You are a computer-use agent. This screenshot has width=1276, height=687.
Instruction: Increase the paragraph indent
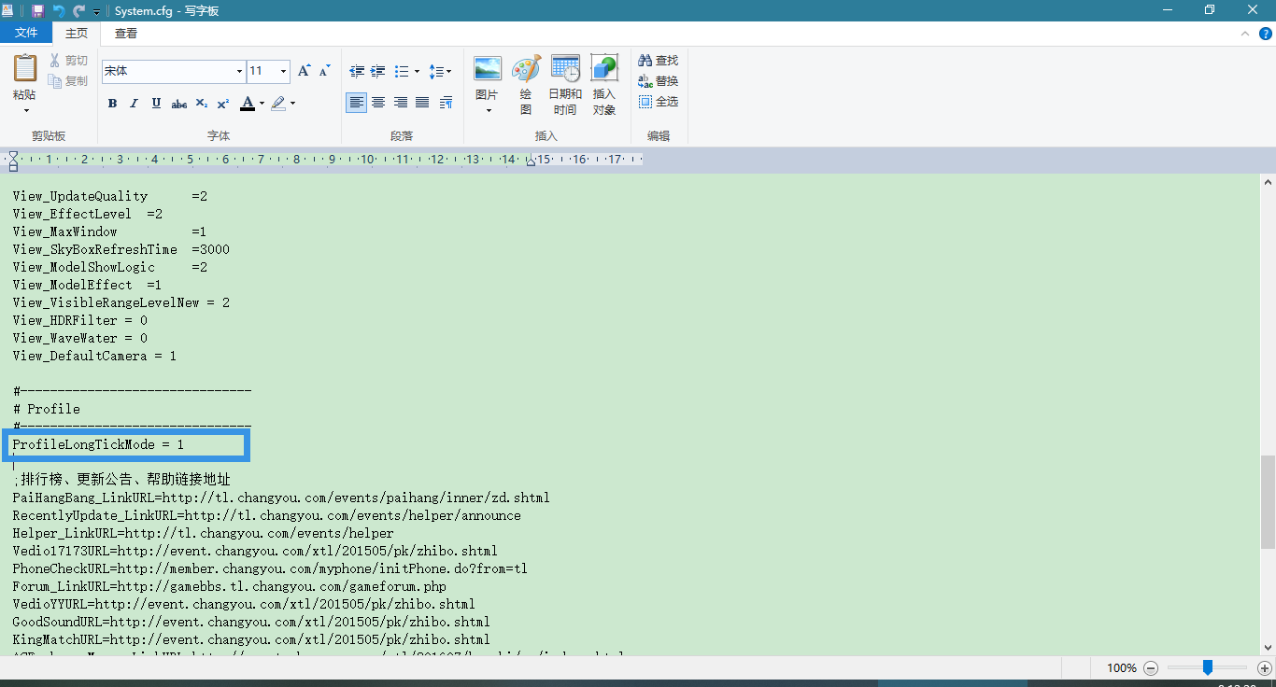pyautogui.click(x=378, y=71)
